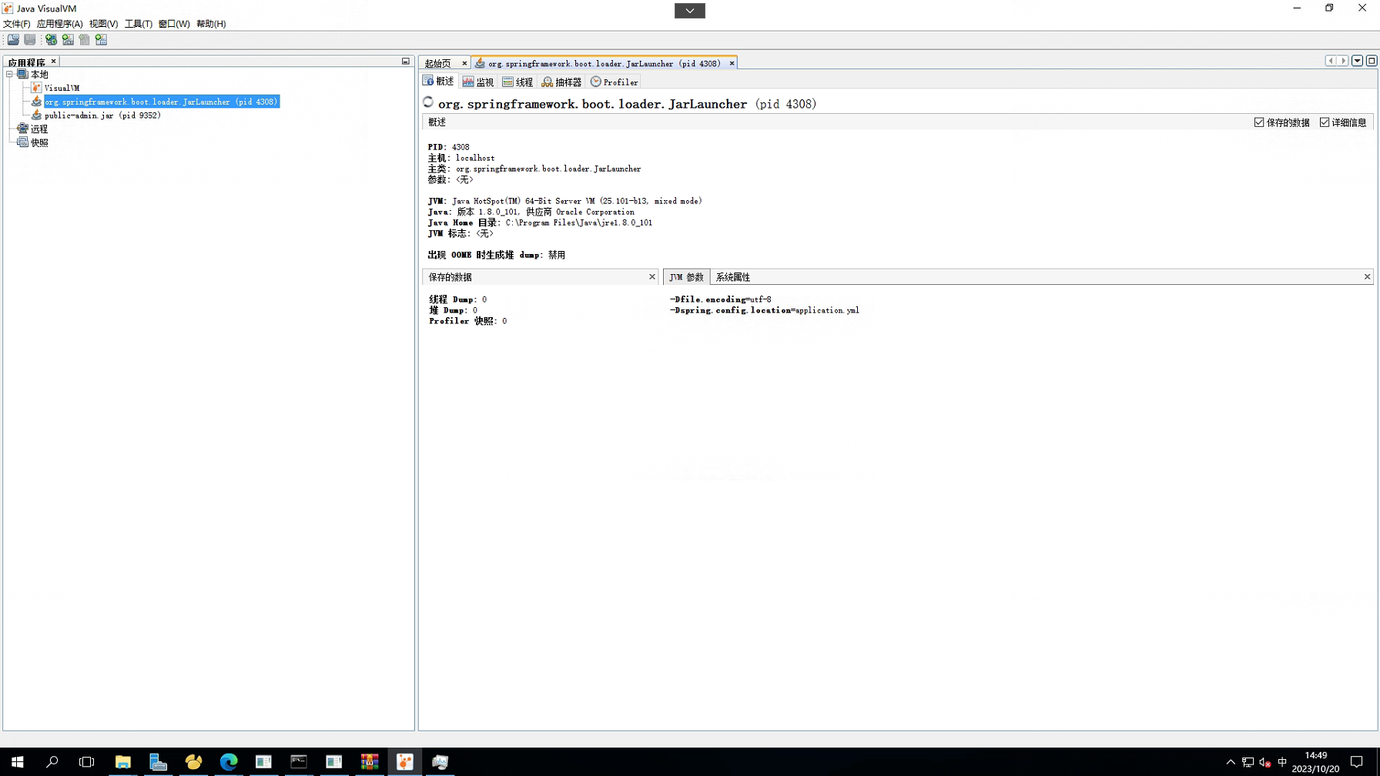
Task: Click the -Dspring.config.location argument line
Action: pyautogui.click(x=765, y=310)
